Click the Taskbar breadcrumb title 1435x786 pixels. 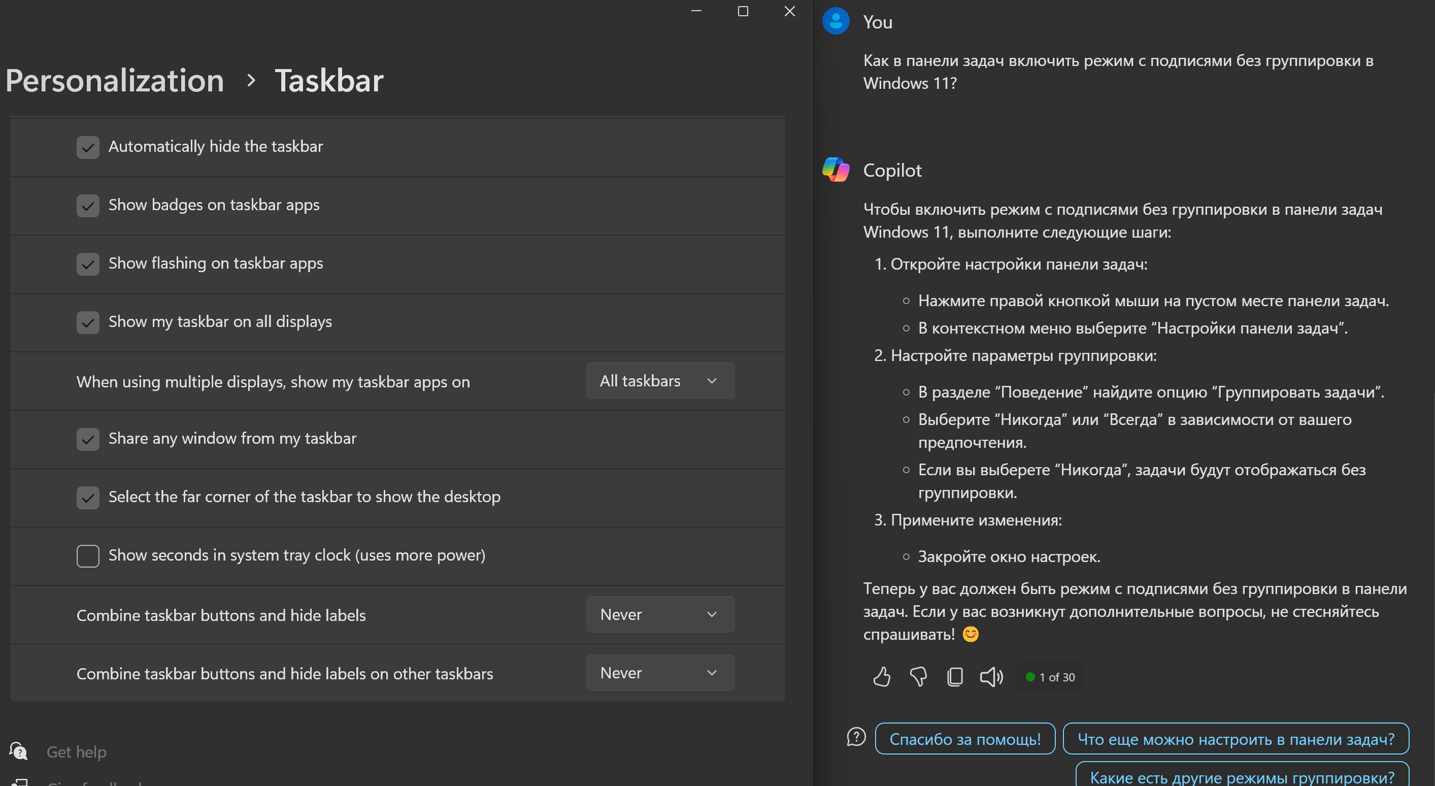pyautogui.click(x=328, y=81)
